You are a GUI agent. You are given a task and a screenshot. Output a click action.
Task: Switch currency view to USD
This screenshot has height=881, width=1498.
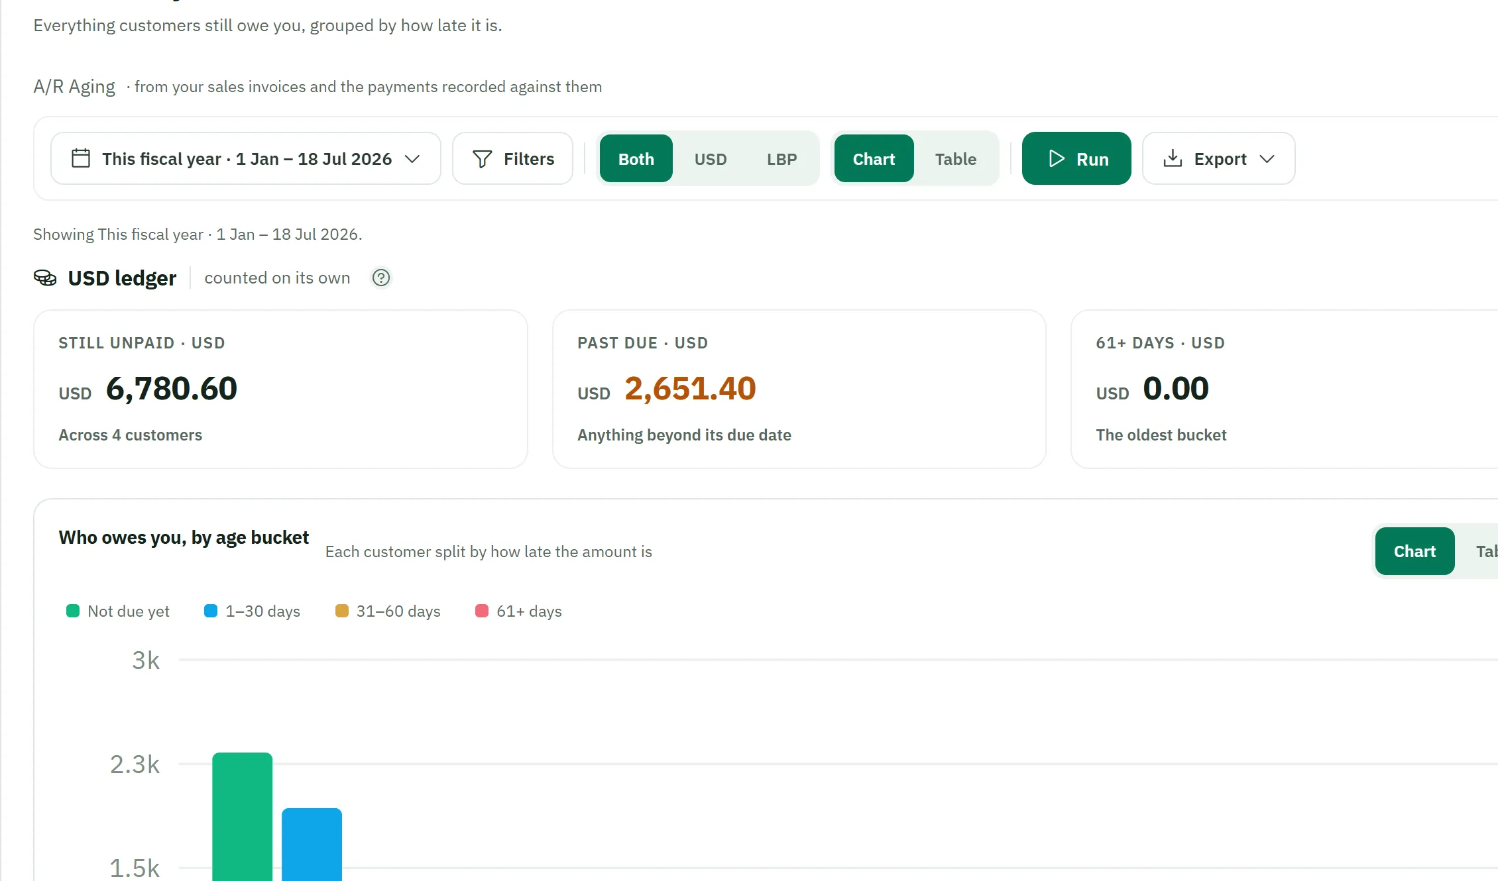pyautogui.click(x=711, y=159)
